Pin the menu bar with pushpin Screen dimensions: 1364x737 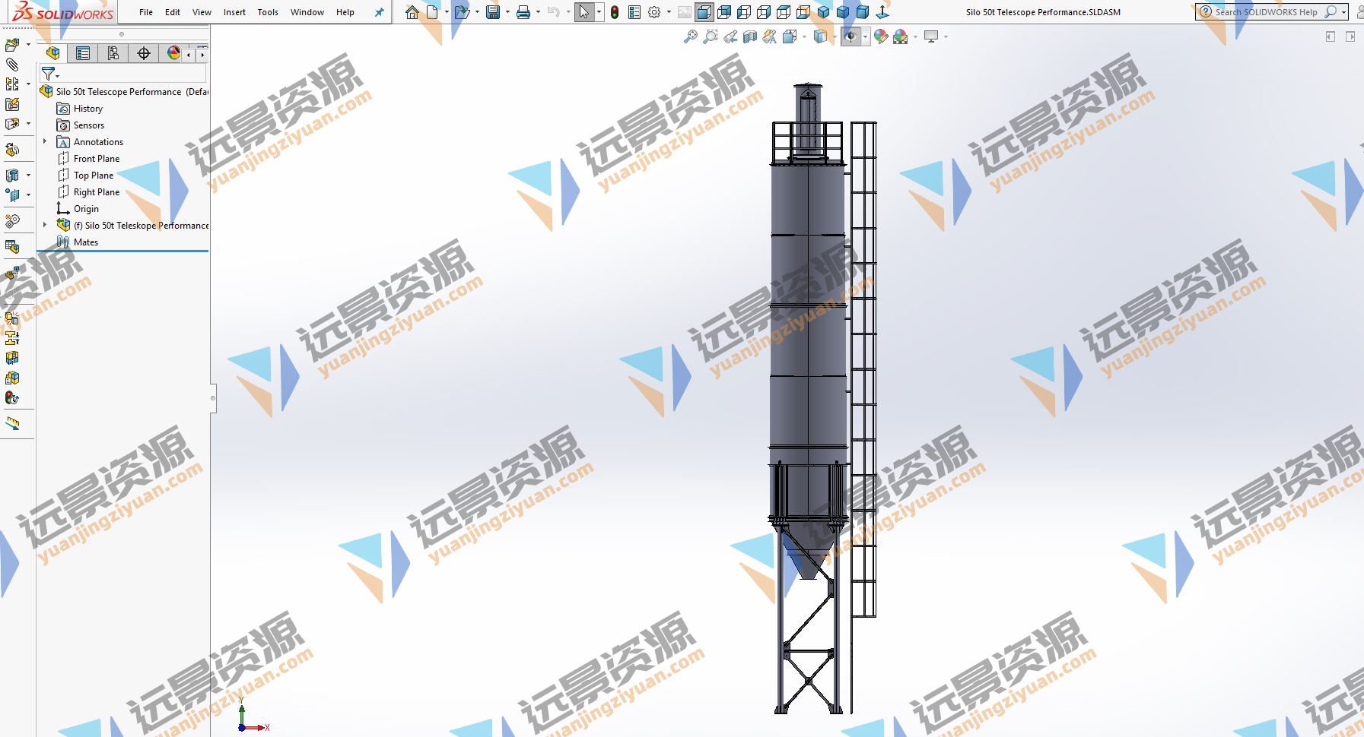[380, 12]
